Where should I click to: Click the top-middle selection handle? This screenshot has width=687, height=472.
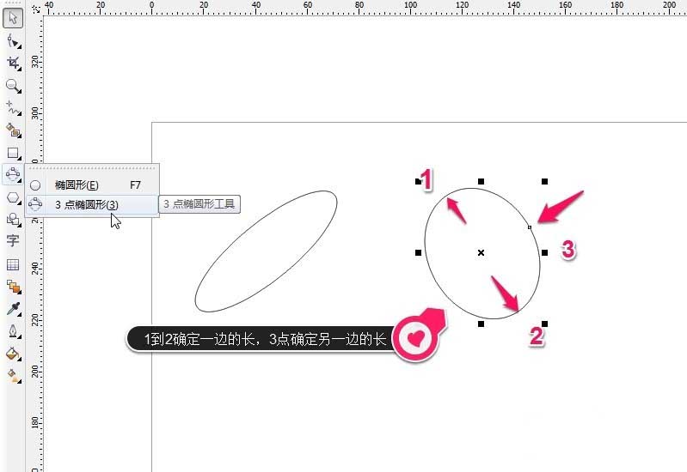(482, 182)
